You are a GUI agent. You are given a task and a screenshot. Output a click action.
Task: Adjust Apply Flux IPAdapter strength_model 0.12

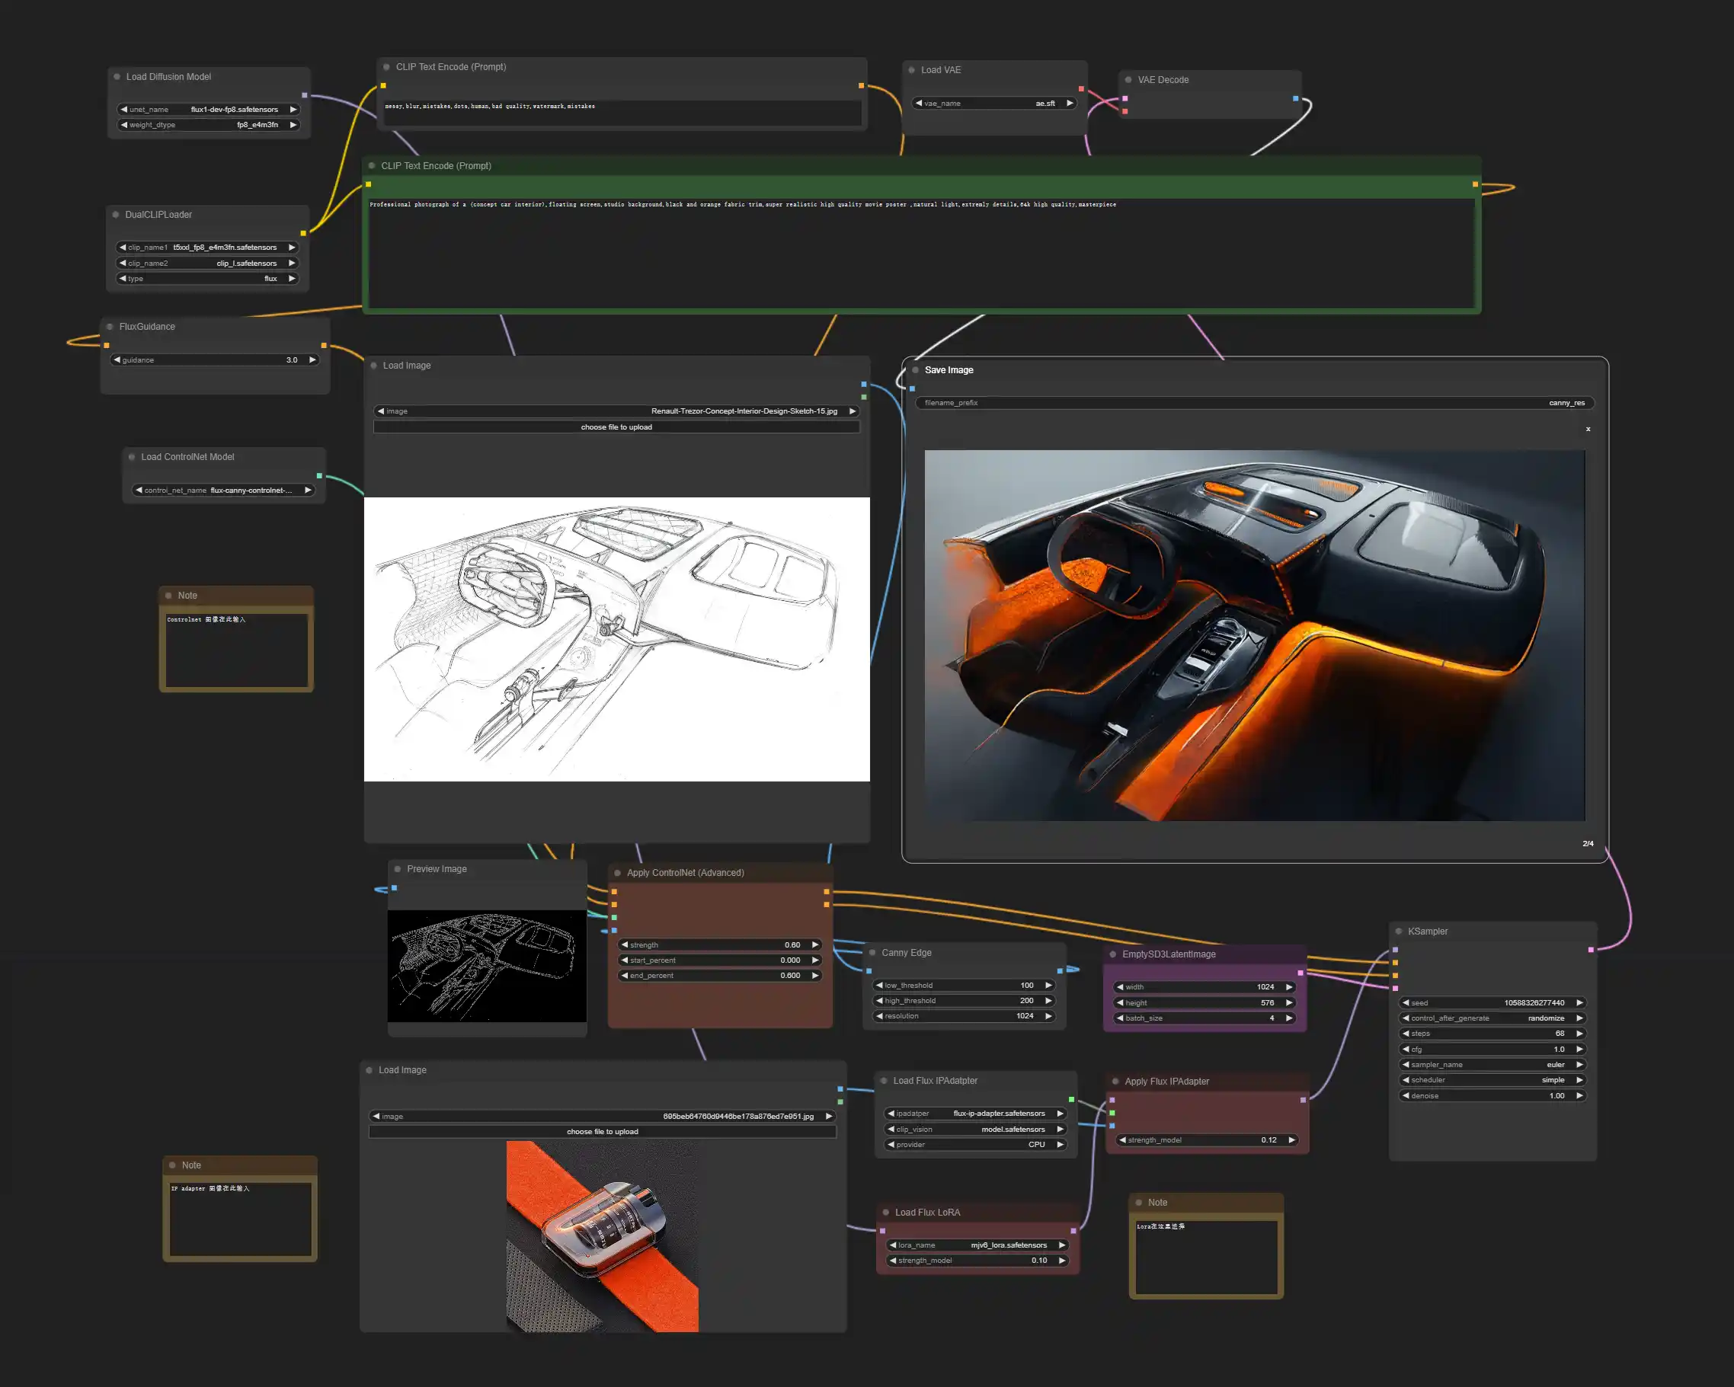click(x=1206, y=1139)
